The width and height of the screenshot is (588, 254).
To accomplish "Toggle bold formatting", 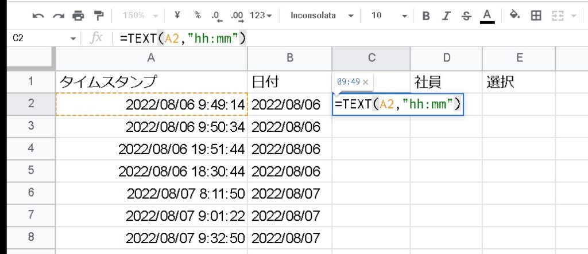I will pos(426,15).
